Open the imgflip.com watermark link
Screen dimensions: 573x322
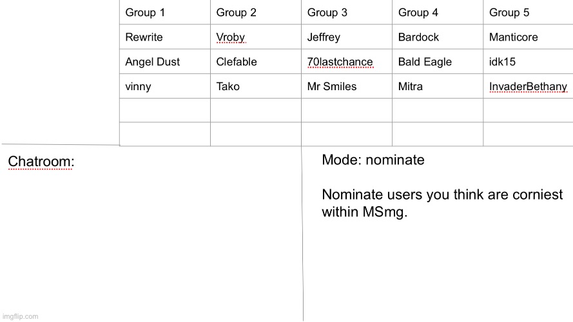pos(20,316)
